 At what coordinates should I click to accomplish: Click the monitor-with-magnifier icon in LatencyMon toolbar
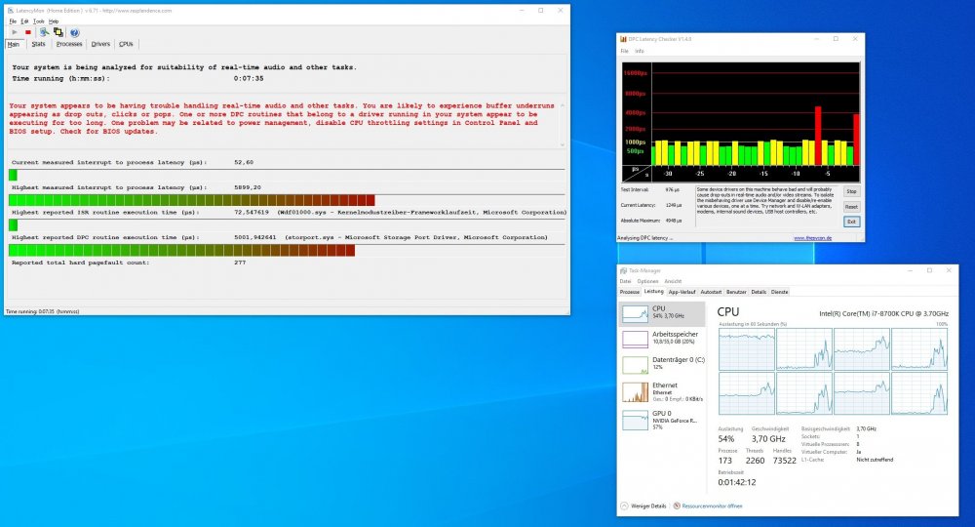coord(44,32)
